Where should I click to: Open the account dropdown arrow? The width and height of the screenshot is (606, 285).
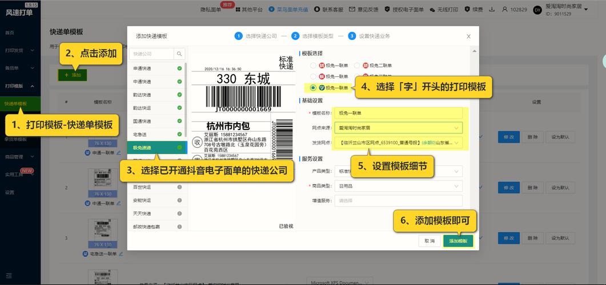[586, 9]
